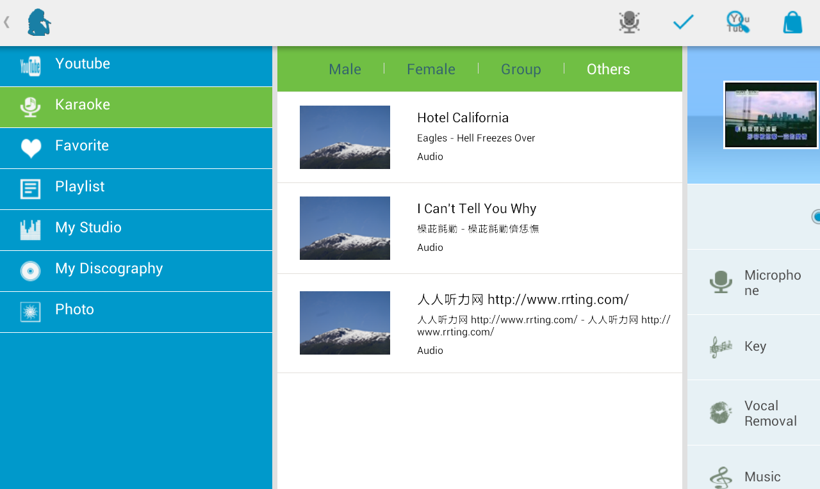
Task: Click the Playlist icon in sidebar
Action: coord(30,189)
